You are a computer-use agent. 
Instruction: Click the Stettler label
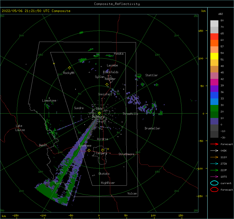coord(152,75)
